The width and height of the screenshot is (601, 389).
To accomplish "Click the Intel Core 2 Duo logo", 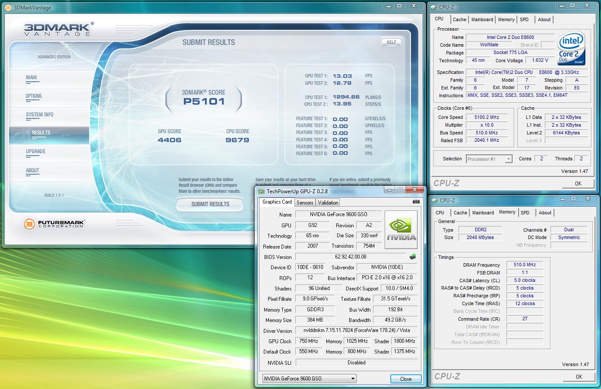I will coord(571,48).
